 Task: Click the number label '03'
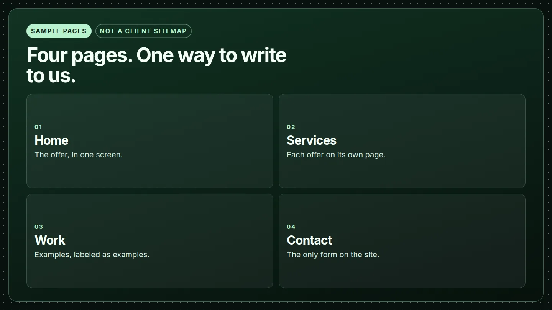pyautogui.click(x=39, y=227)
